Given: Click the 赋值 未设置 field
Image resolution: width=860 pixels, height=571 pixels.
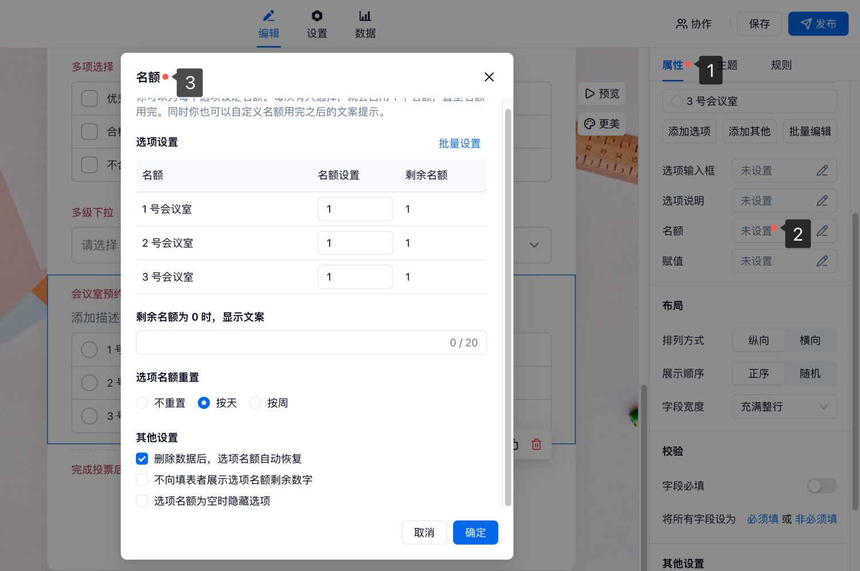Looking at the screenshot, I should point(785,262).
